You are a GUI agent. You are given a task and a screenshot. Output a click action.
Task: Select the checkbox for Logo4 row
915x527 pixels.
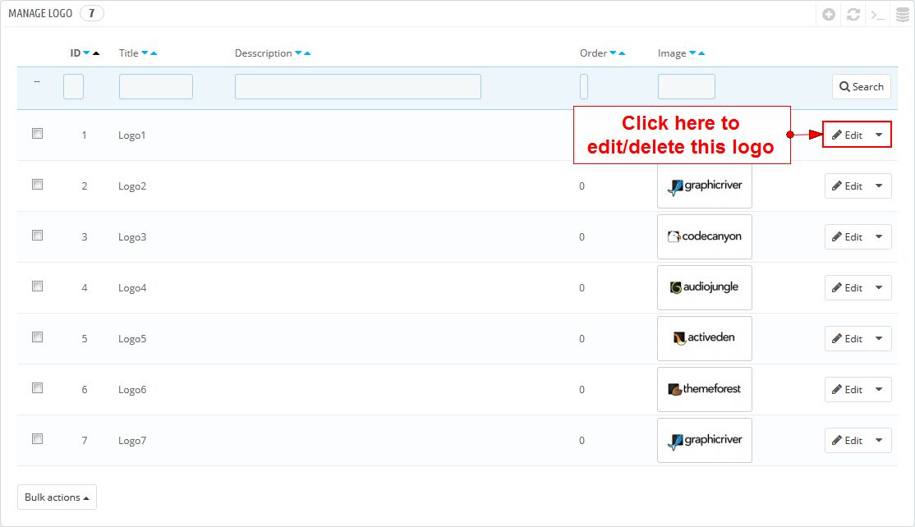[x=37, y=286]
